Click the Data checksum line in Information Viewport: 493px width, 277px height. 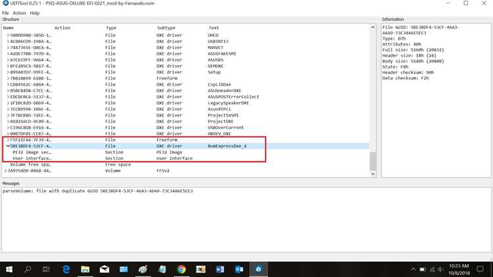click(406, 78)
